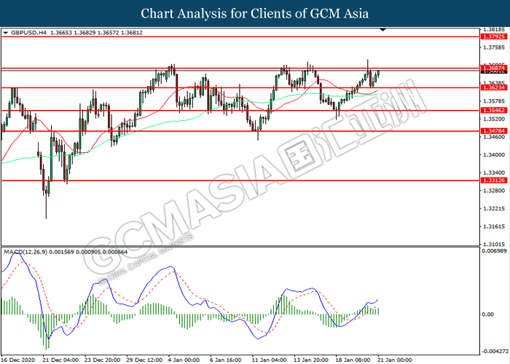Click the 4 Jan 00:00 time label

(x=184, y=360)
